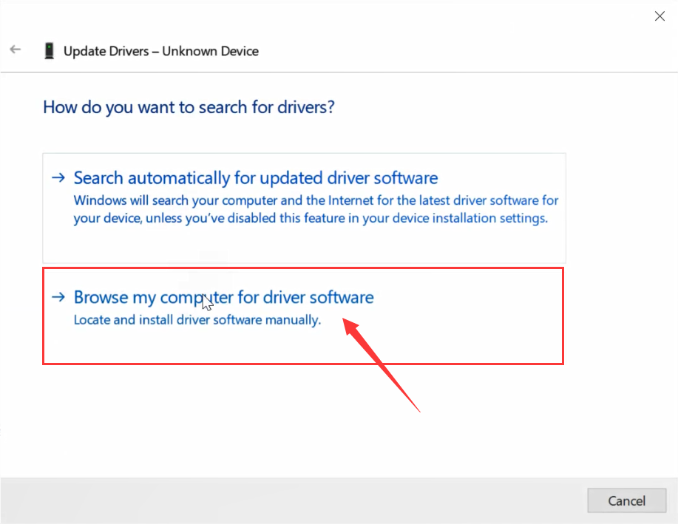Click empty space inside the Search automatically option box

tap(304, 245)
